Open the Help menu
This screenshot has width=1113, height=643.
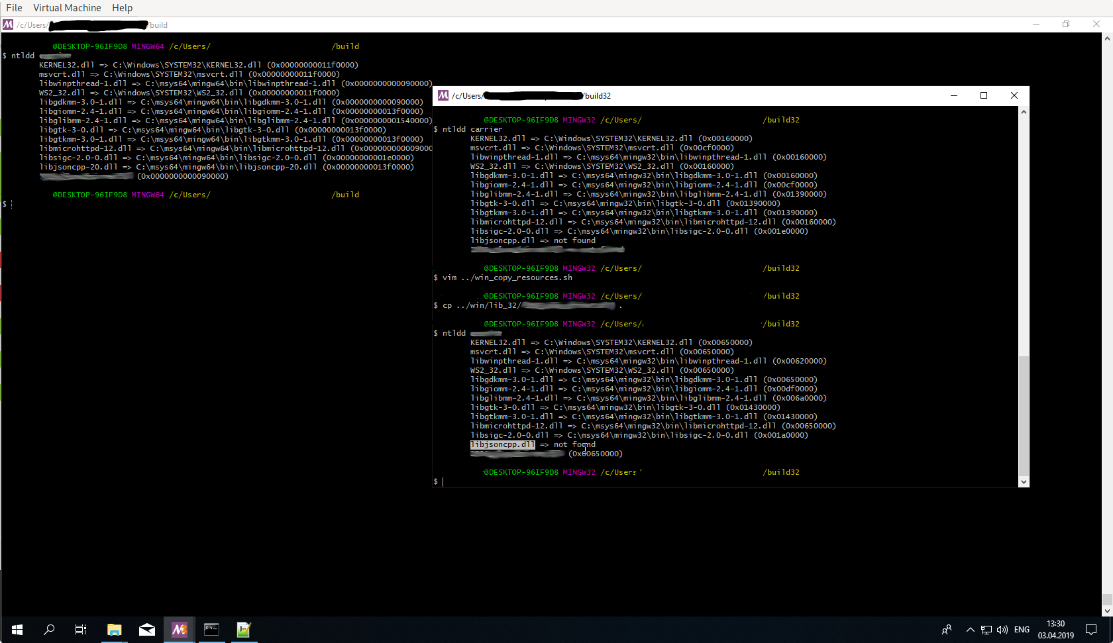click(x=122, y=8)
